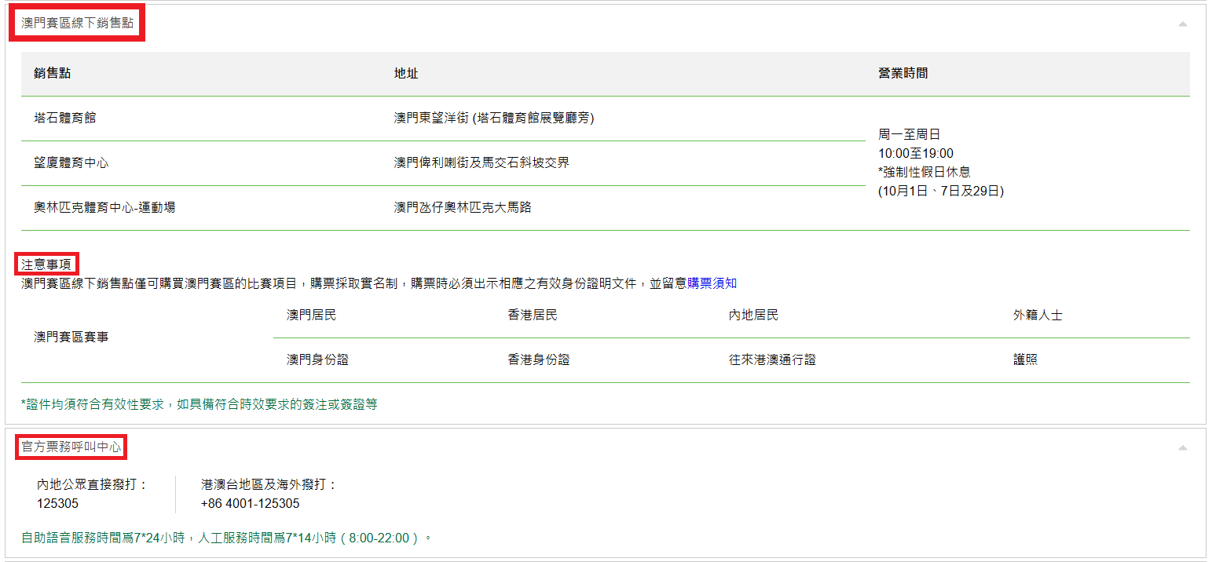The height and width of the screenshot is (562, 1212).
Task: Click the 澳門氹仔奧林匹克大馬路 address
Action: click(463, 207)
